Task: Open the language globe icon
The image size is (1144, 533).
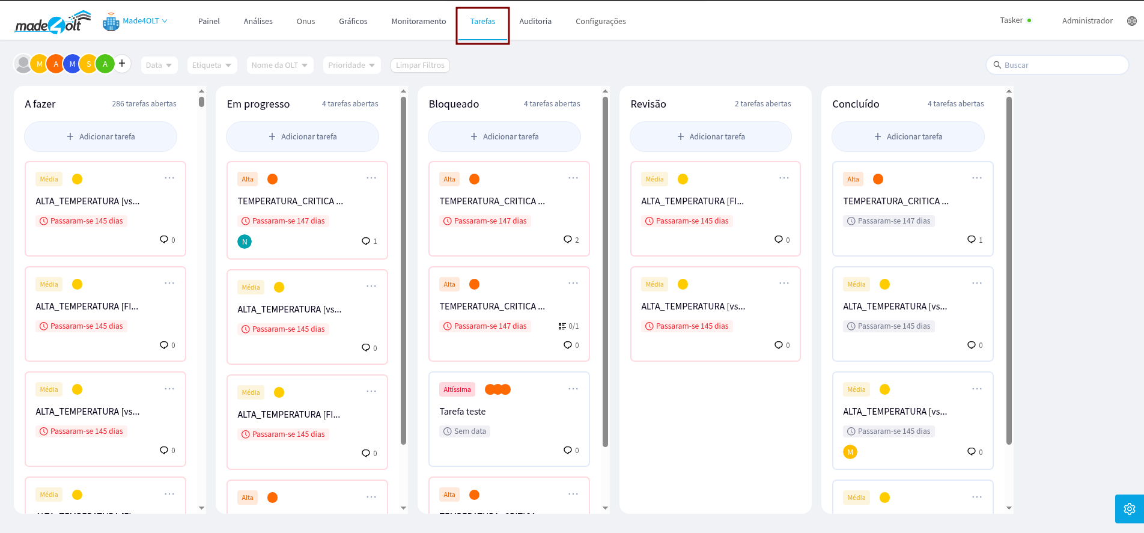Action: (x=1131, y=21)
